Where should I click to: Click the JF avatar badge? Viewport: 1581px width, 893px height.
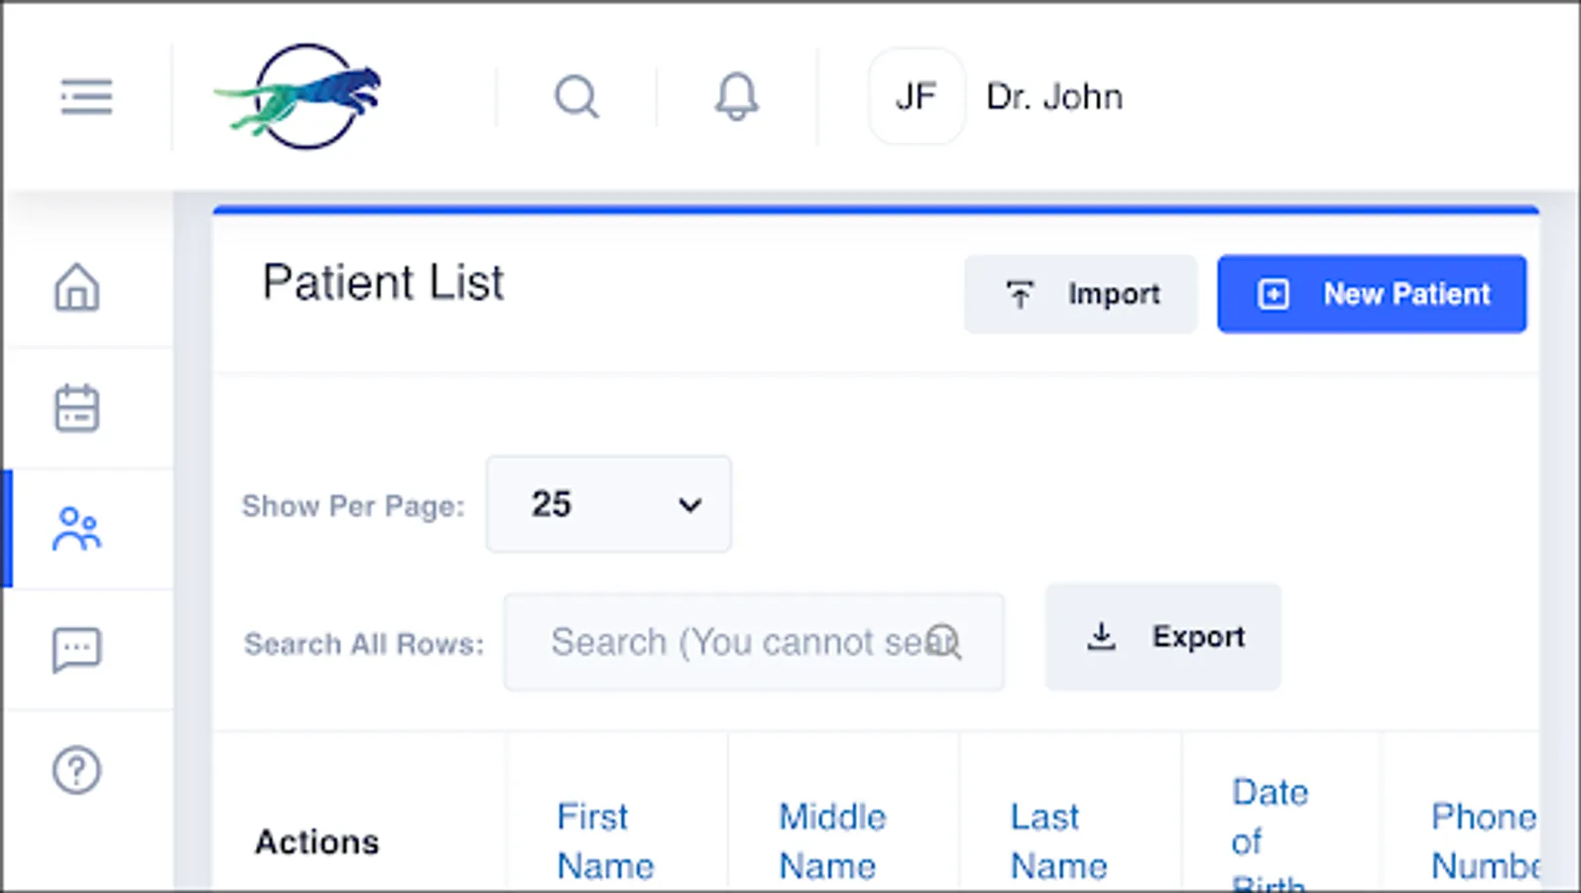915,97
